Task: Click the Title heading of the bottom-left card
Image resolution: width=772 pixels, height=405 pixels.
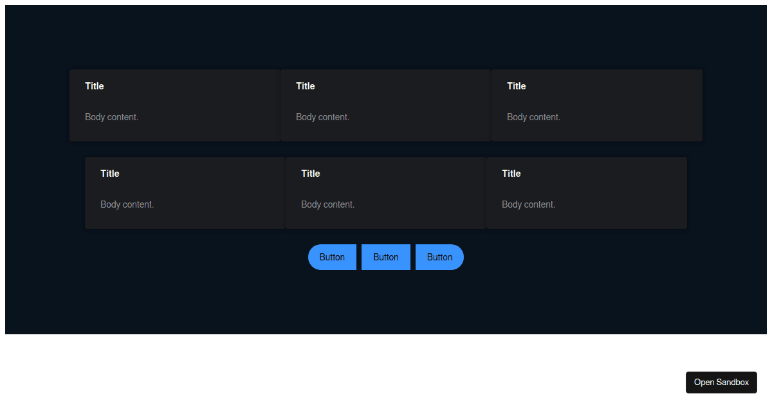Action: point(109,173)
